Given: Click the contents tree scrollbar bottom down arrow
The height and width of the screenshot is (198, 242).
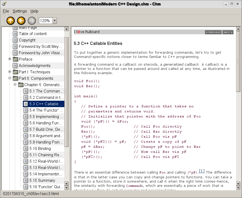Looking at the screenshot, I should pyautogui.click(x=66, y=188).
